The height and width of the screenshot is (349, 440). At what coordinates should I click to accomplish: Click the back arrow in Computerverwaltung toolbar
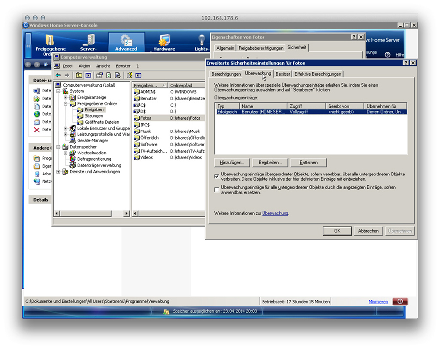(58, 75)
